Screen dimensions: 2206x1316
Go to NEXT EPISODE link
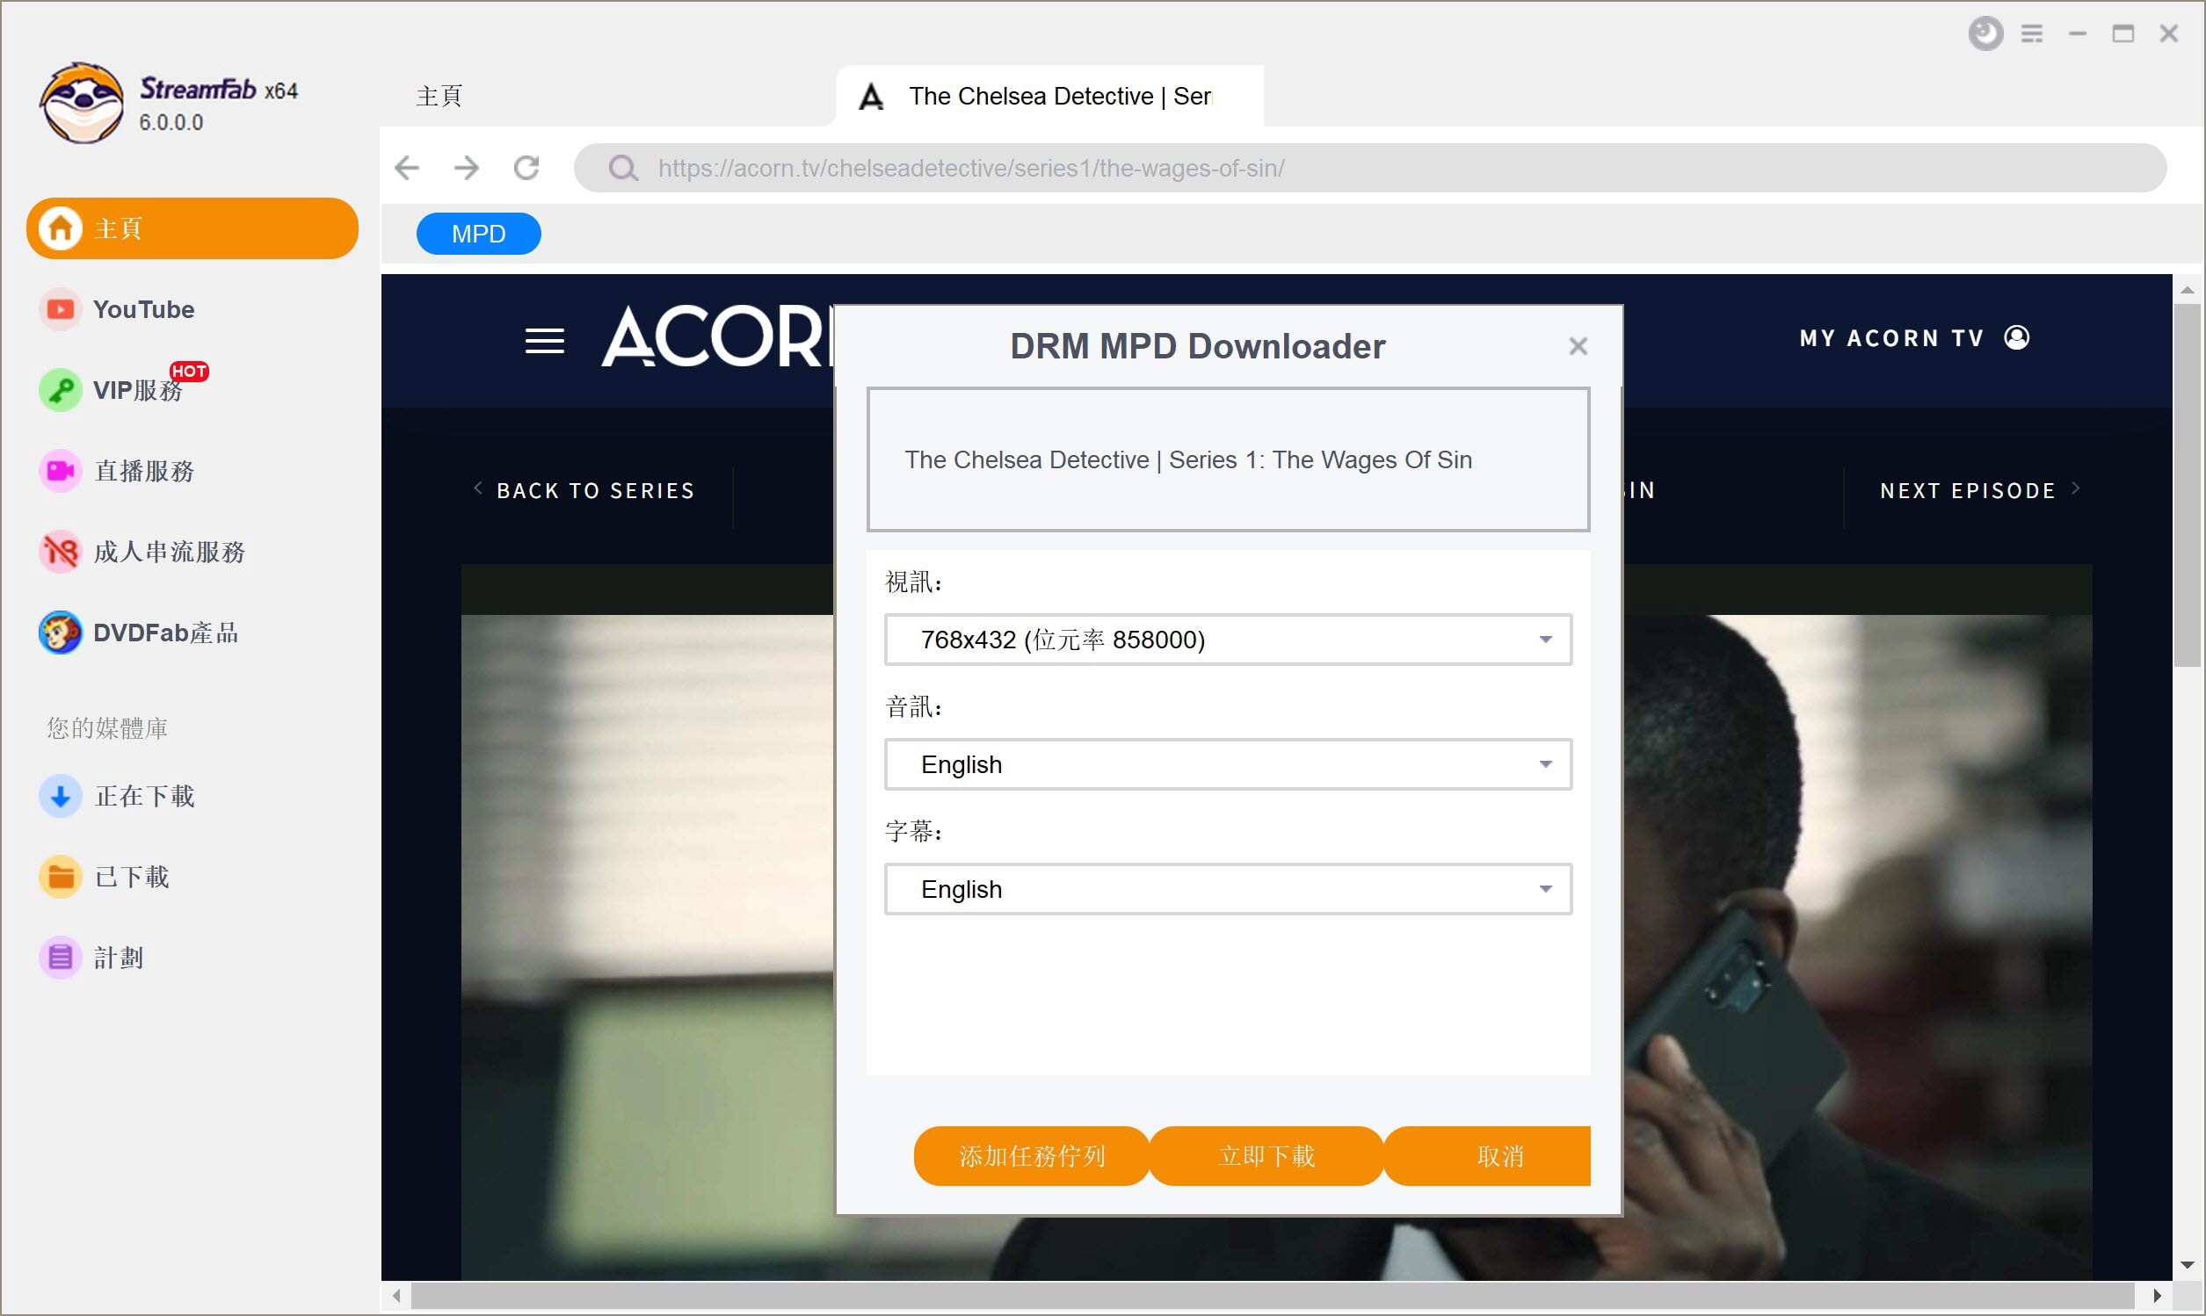[x=1980, y=490]
